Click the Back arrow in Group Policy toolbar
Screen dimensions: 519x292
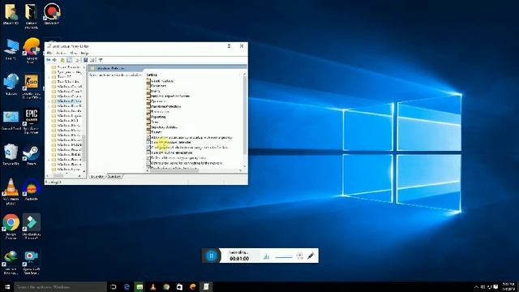click(x=49, y=60)
